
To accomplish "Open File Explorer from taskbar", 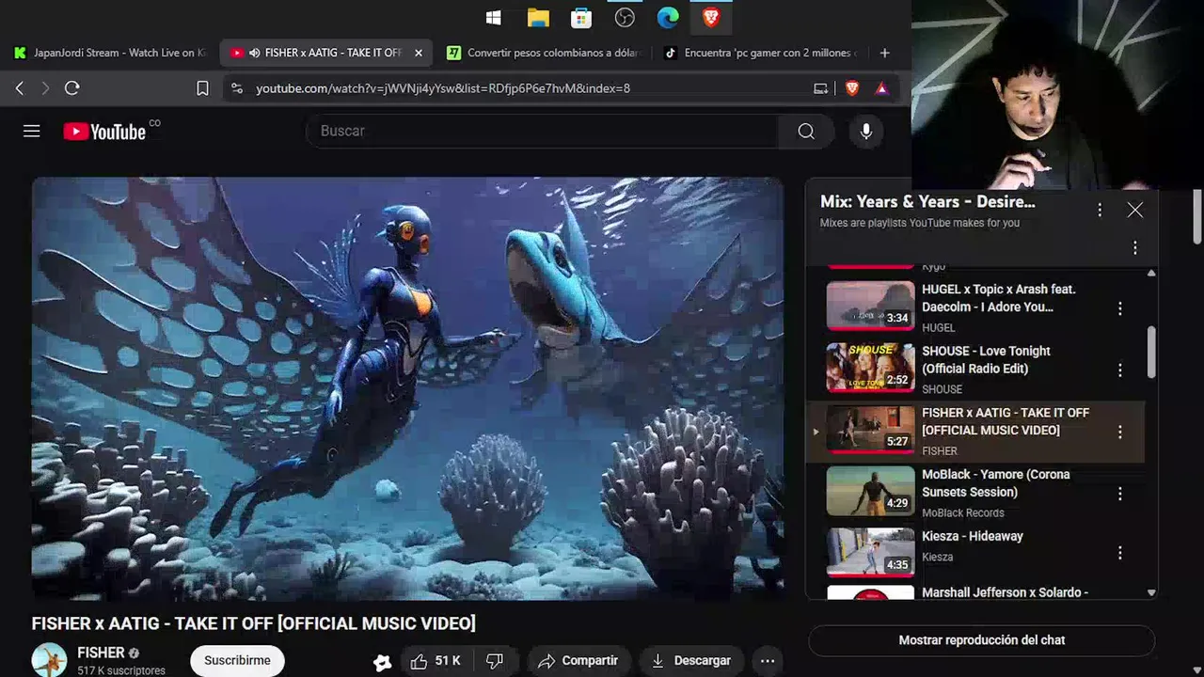I will pos(538,18).
